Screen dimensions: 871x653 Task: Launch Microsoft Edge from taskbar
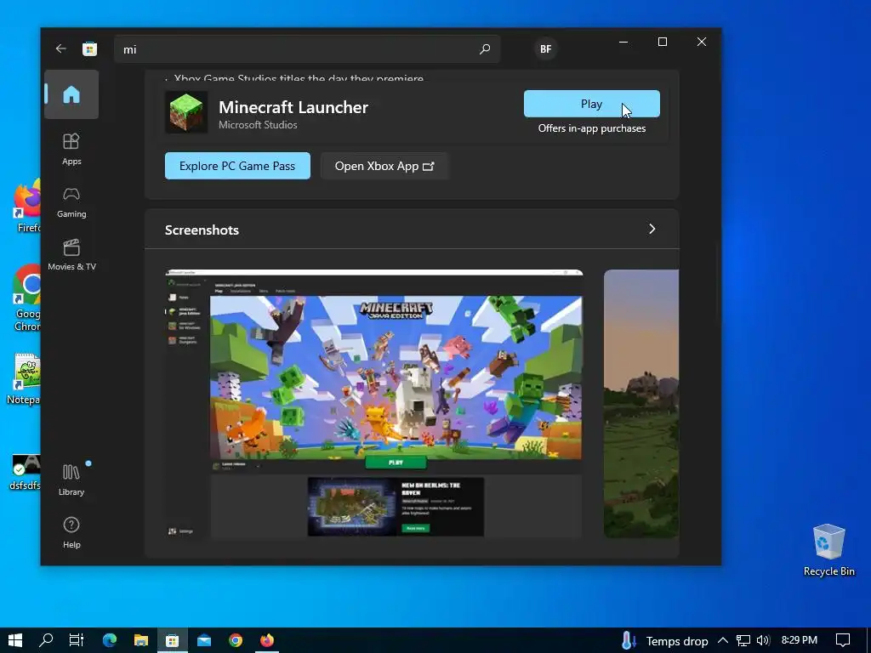point(110,640)
